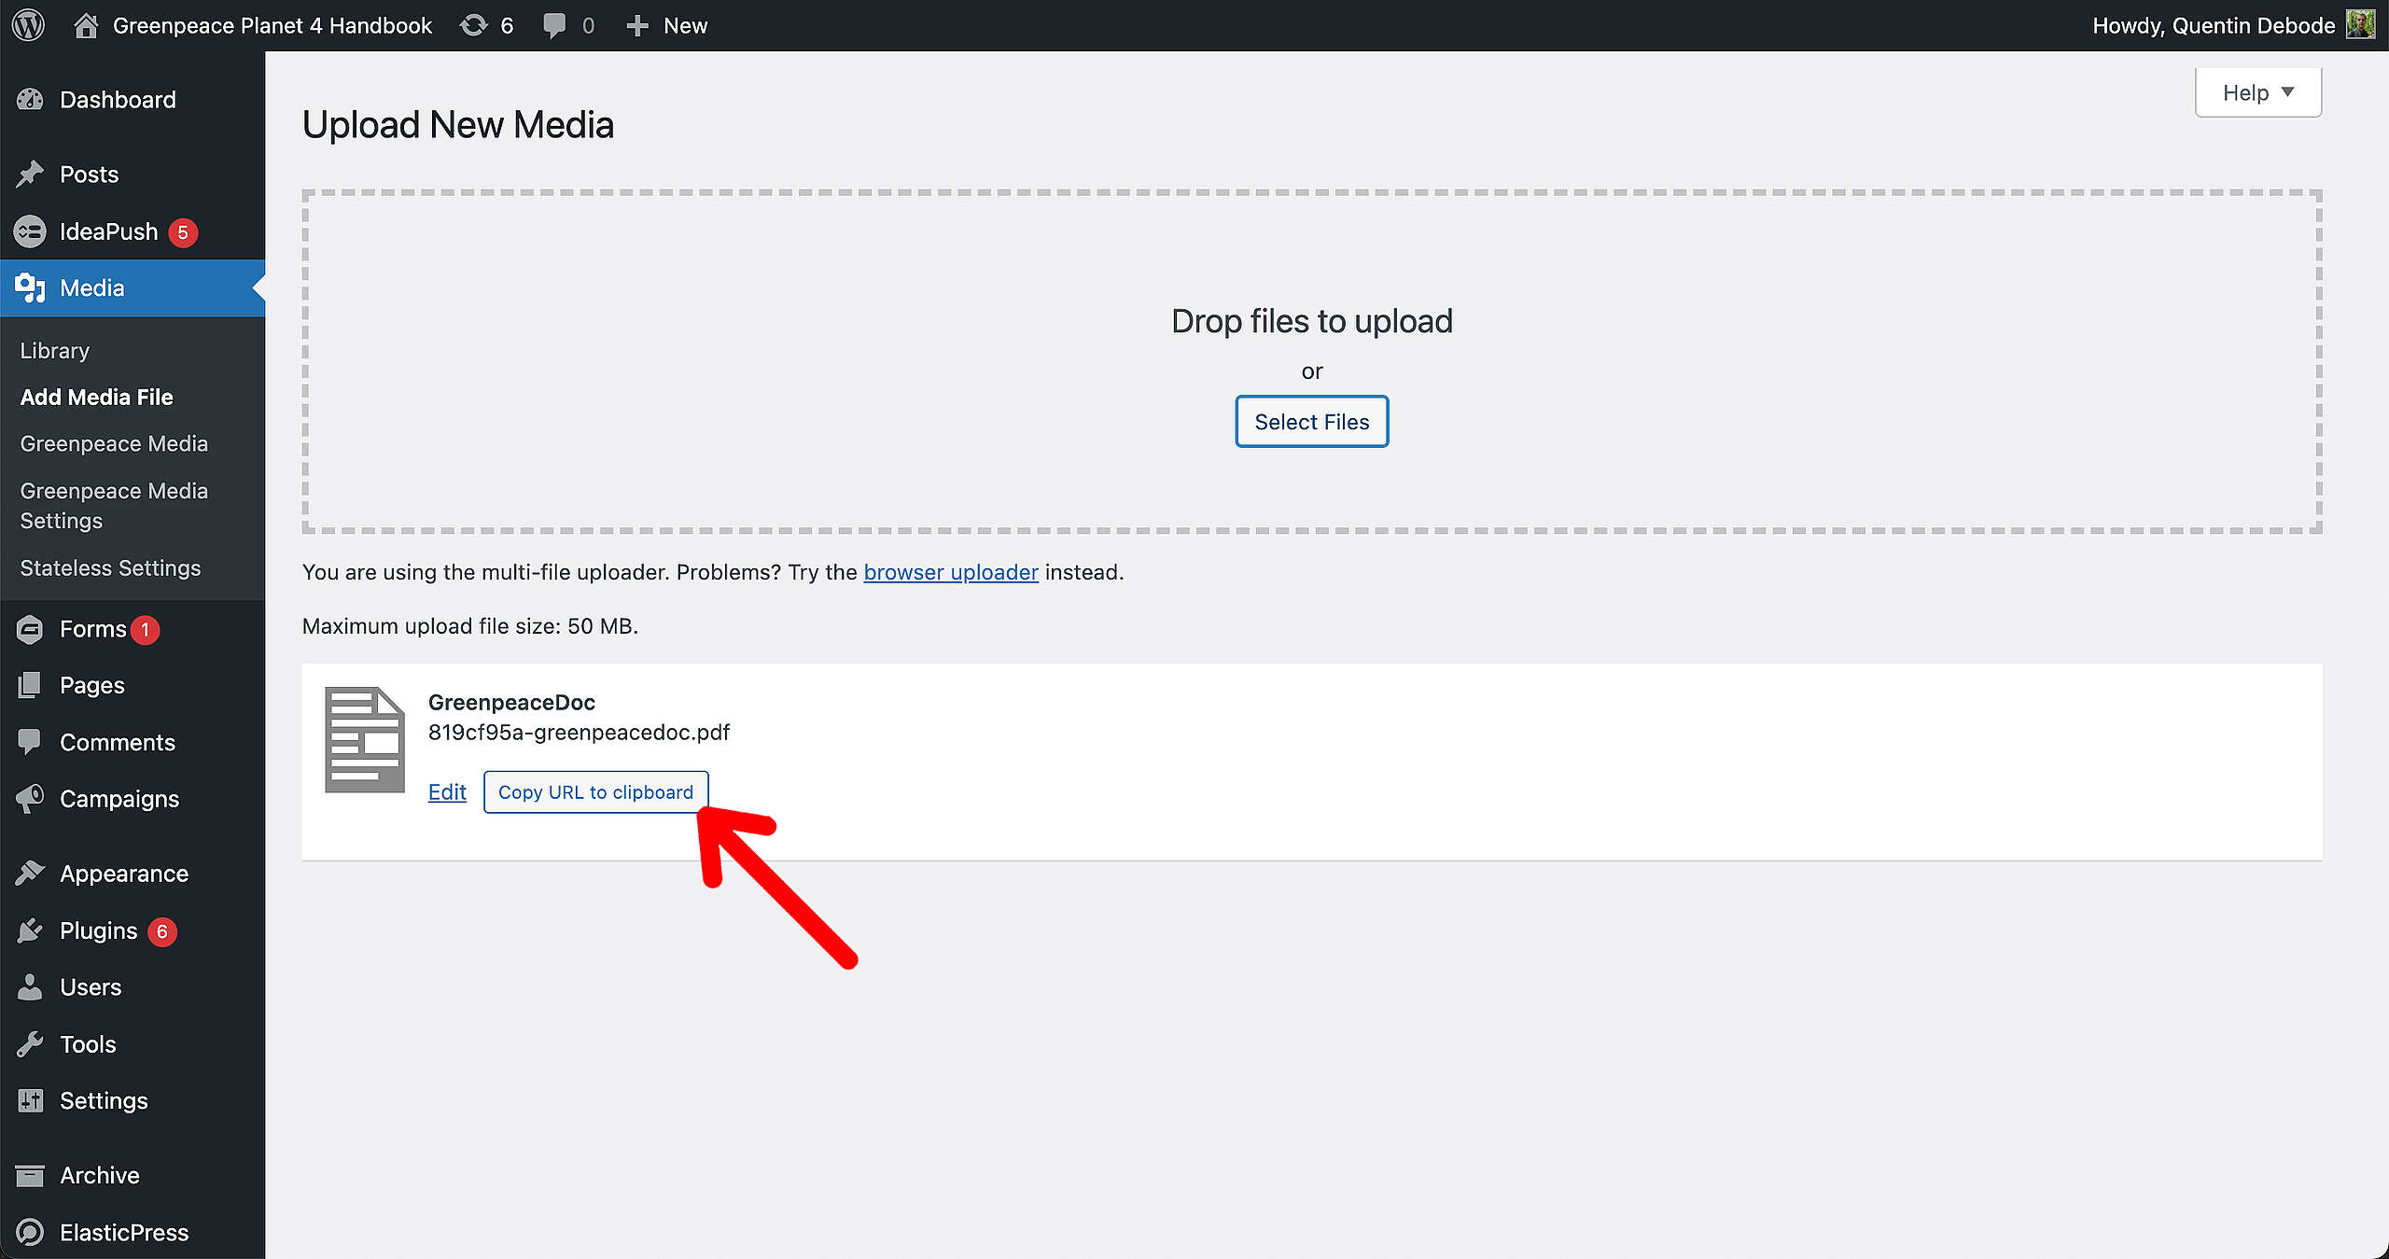This screenshot has width=2389, height=1259.
Task: Click the Appearance paintbrush icon
Action: click(x=30, y=874)
